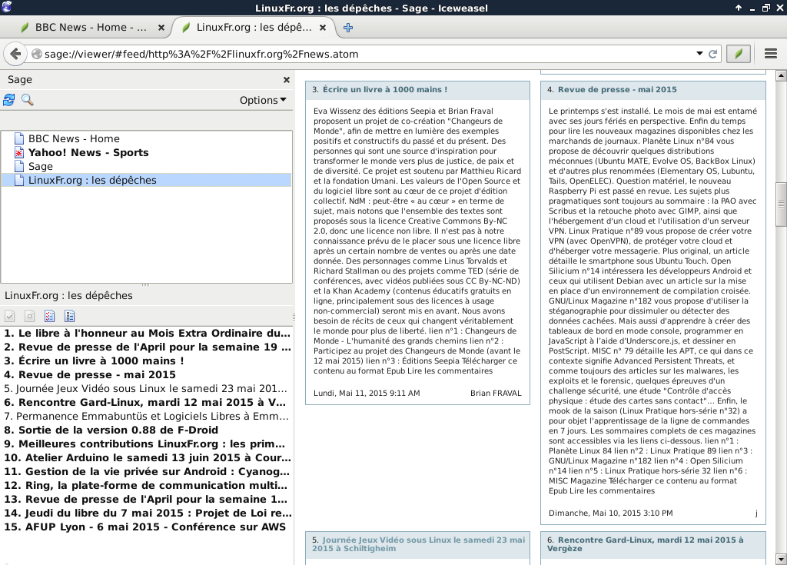This screenshot has height=565, width=787.
Task: Open the URL bar history dropdown arrow
Action: coord(699,53)
